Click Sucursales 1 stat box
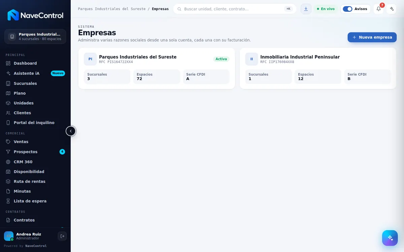 [268, 77]
